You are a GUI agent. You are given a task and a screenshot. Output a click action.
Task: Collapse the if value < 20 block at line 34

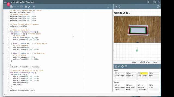(x=4, y=75)
